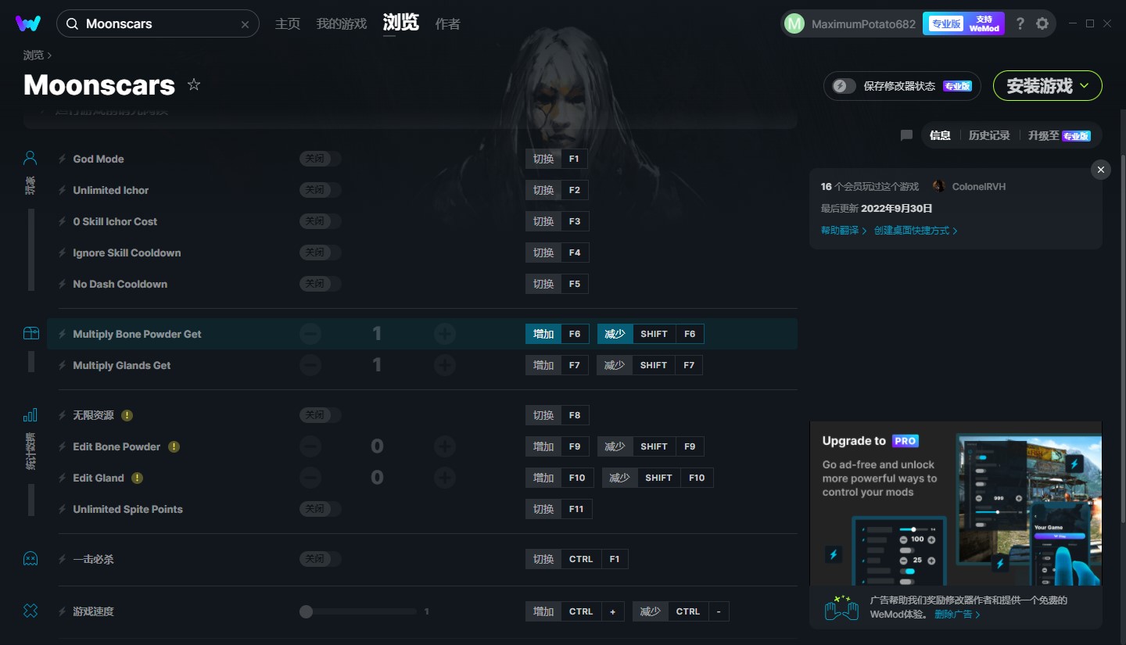
Task: Click 增加 F10 hotkey for Edit Gland
Action: [560, 478]
